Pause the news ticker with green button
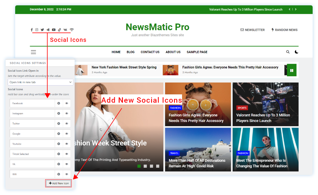Image resolution: width=318 pixels, height=195 pixels. [292, 71]
